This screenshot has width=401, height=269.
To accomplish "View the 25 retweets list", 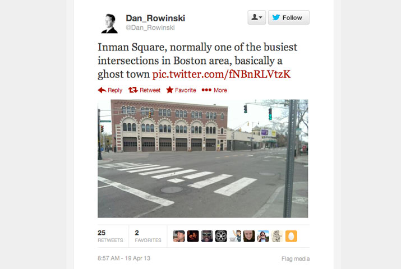I will 110,236.
